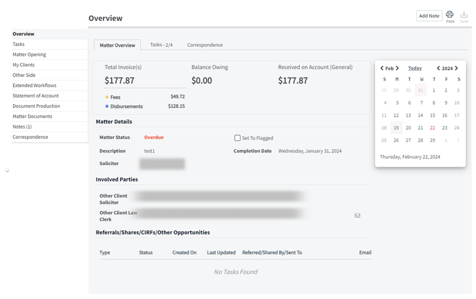The width and height of the screenshot is (476, 299).
Task: Click the Today link on the calendar
Action: [415, 68]
